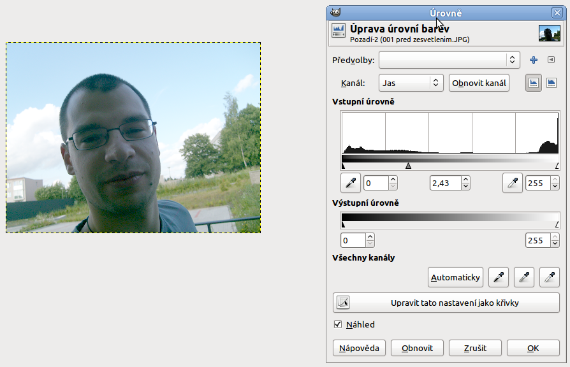
Task: Click the GIMP Wilber icon in title bar
Action: pos(335,13)
